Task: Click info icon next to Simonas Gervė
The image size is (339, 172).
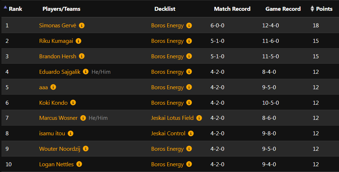Action: pos(81,26)
